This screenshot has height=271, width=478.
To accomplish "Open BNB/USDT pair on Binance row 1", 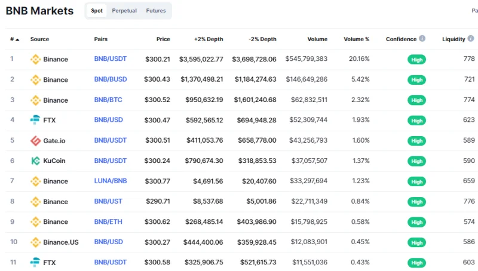I will pos(111,58).
